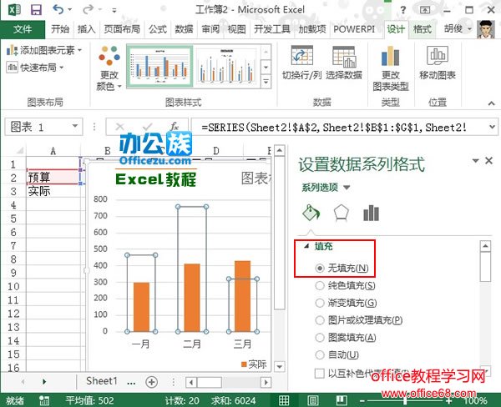
Task: Switch to the Home (开始) tab
Action: click(x=60, y=29)
